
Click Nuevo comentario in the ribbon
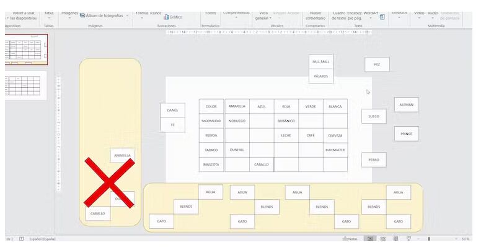click(x=316, y=15)
